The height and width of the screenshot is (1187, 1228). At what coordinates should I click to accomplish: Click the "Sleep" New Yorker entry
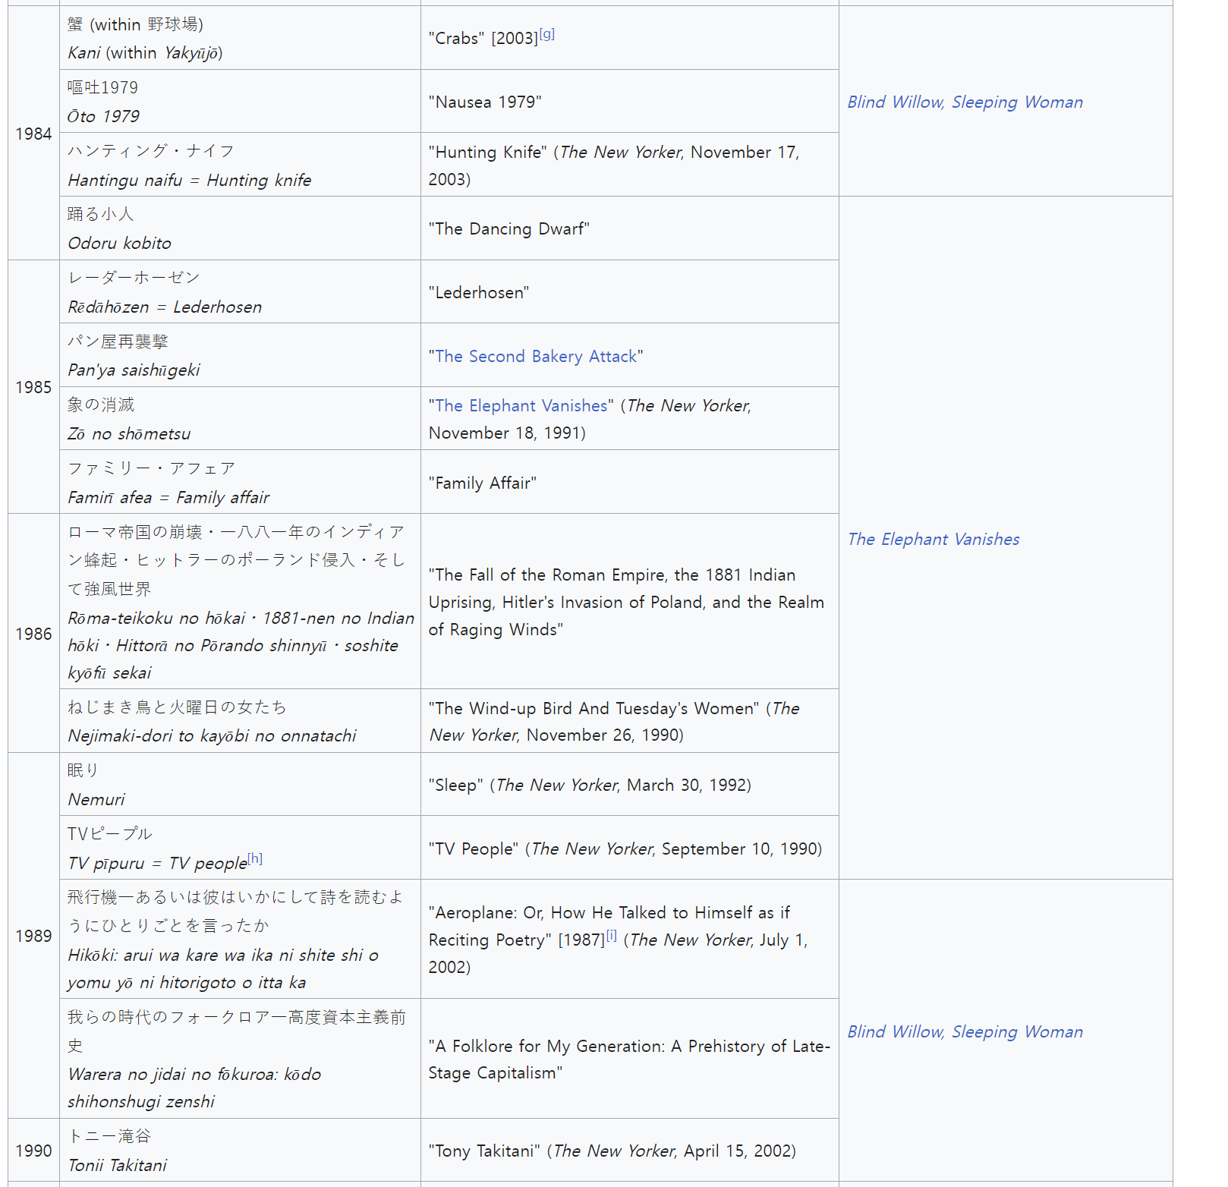point(590,785)
